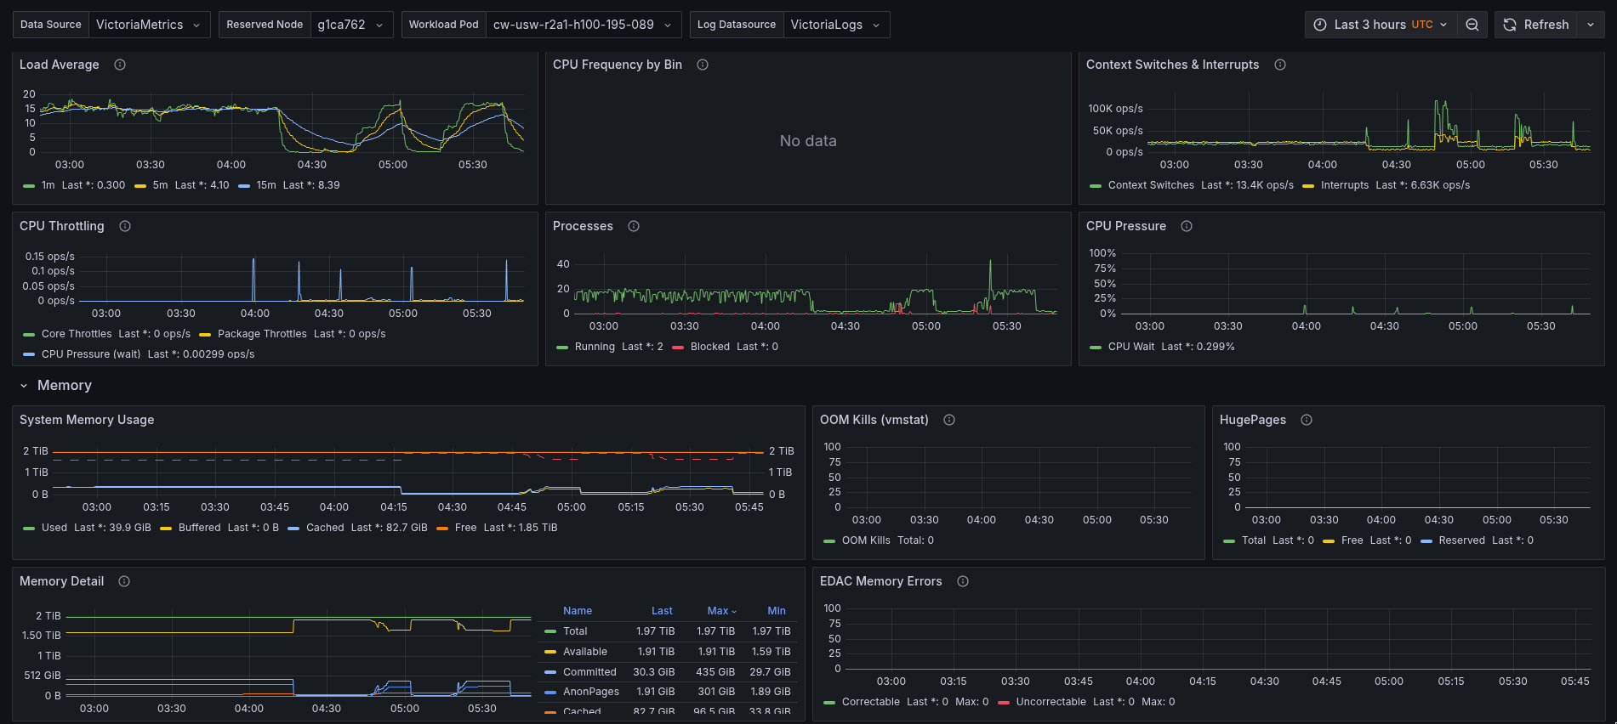The height and width of the screenshot is (724, 1617).
Task: Click the zoom out time range icon
Action: 1472,25
